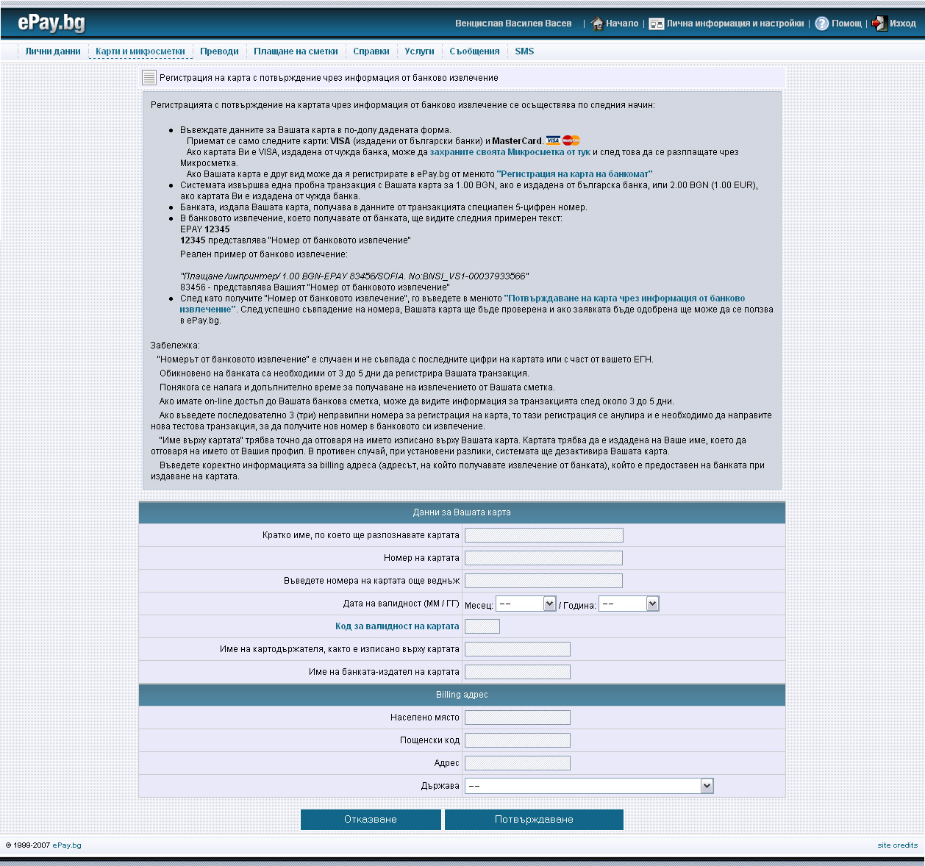Click the help question mark icon
The width and height of the screenshot is (925, 866).
click(x=821, y=24)
